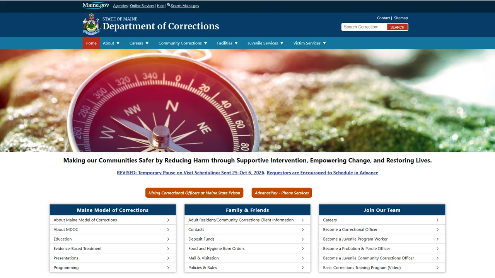This screenshot has width=495, height=278.
Task: Click the AdvancePay - Phone Services button
Action: [282, 193]
